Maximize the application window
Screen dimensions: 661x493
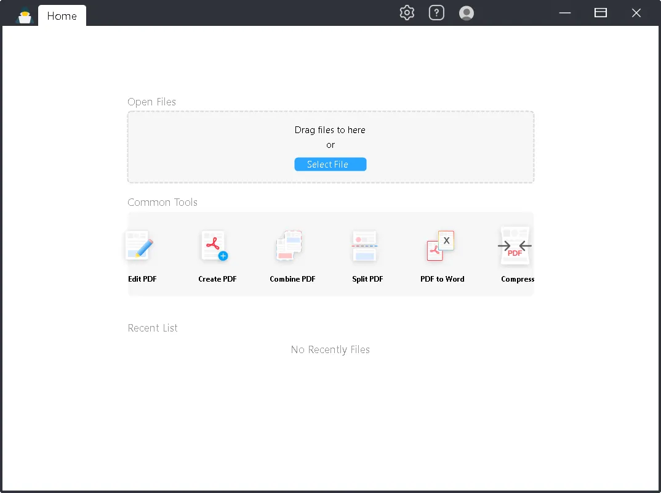click(601, 13)
